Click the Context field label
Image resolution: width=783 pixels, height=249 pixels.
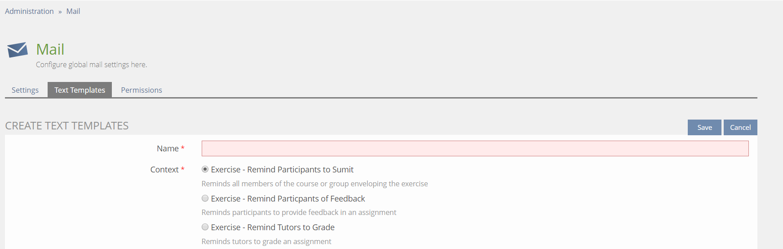pyautogui.click(x=164, y=170)
